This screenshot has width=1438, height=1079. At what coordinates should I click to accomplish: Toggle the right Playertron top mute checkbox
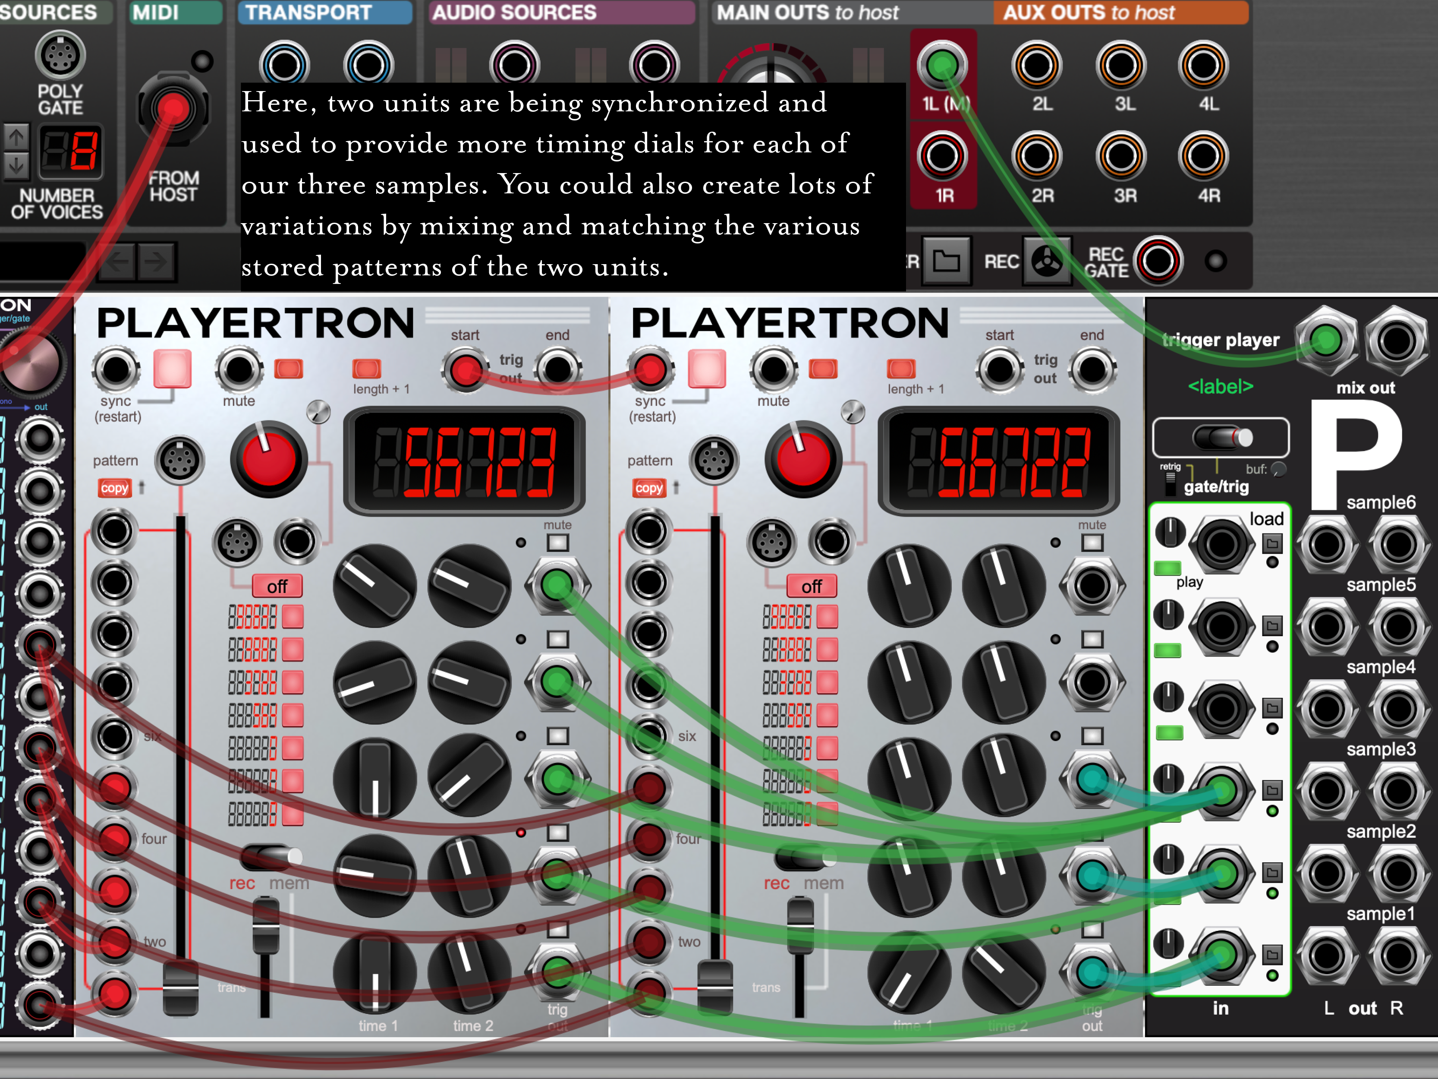[1092, 543]
